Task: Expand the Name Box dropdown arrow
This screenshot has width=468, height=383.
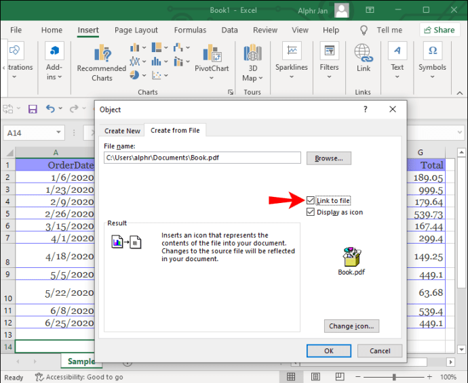Action: (59, 133)
